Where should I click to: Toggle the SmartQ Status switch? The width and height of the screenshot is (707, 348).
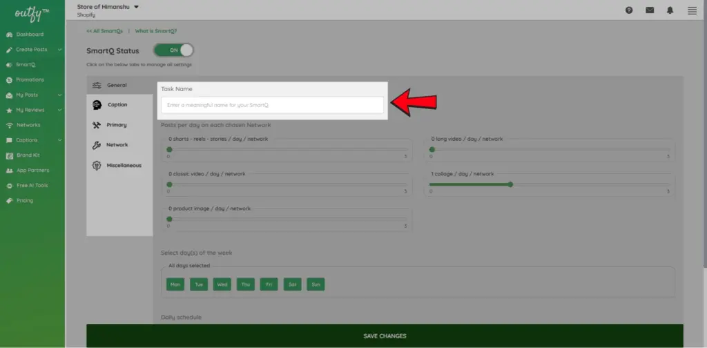click(x=173, y=50)
